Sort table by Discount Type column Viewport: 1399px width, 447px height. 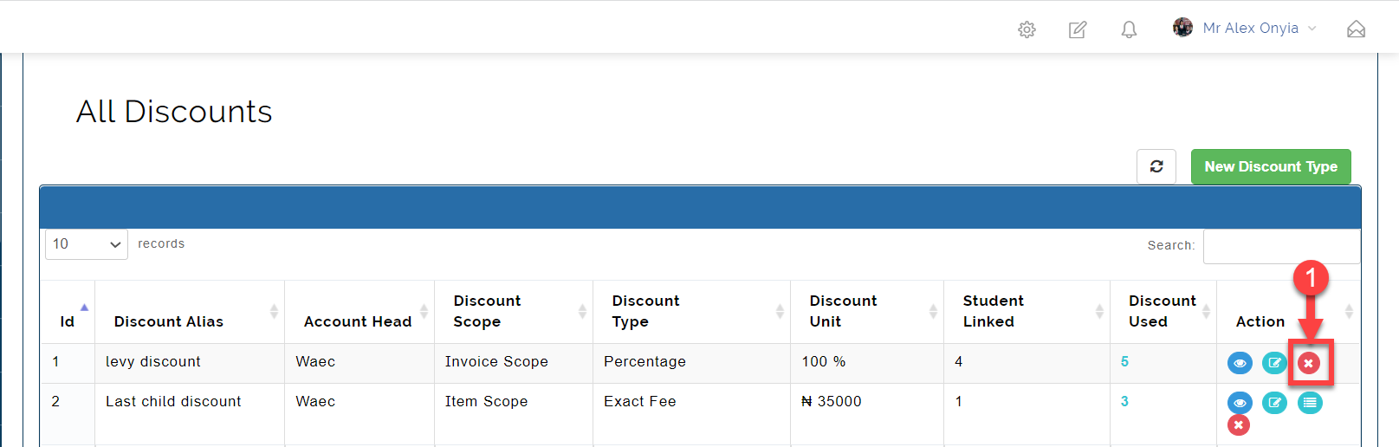click(x=692, y=312)
